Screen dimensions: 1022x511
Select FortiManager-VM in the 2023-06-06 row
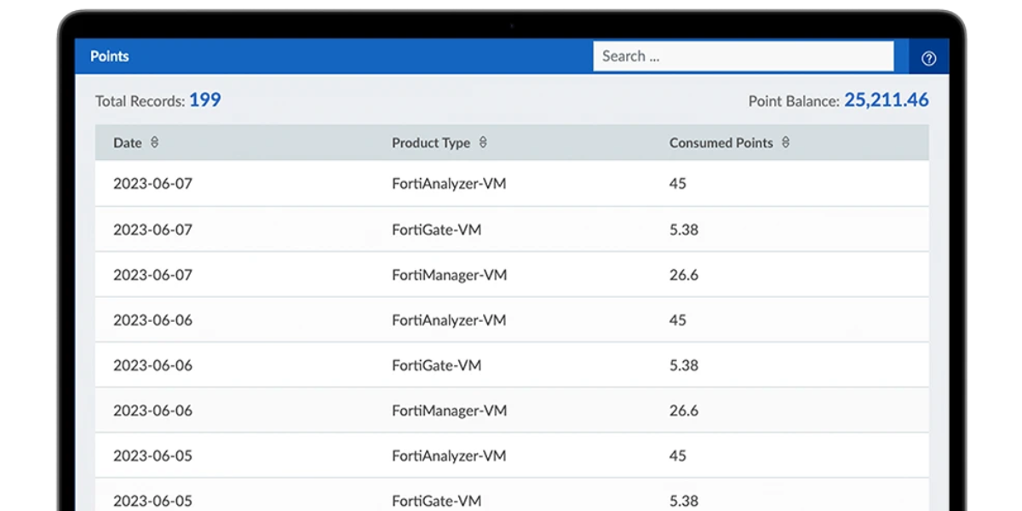pyautogui.click(x=450, y=411)
